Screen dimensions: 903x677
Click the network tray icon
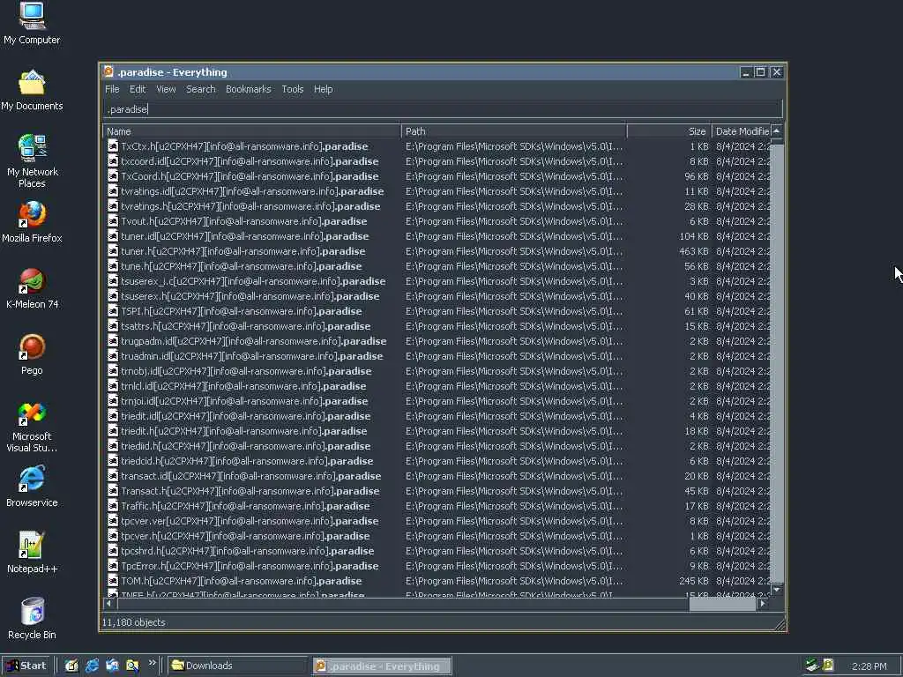pos(812,665)
